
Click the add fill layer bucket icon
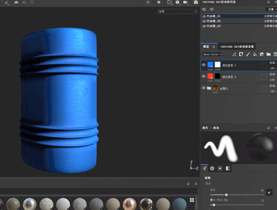(x=255, y=54)
